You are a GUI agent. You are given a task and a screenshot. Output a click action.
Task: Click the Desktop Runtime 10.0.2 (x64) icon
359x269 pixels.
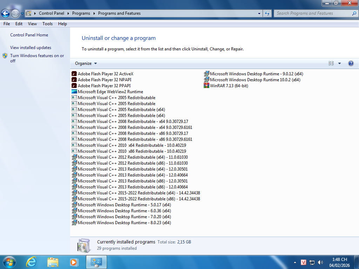click(x=206, y=80)
